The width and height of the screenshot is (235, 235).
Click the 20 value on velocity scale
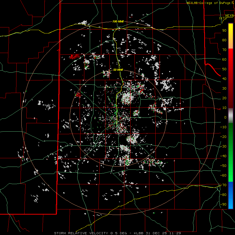[x=224, y=98]
